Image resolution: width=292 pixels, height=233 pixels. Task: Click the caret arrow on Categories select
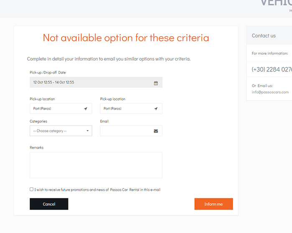coord(88,131)
